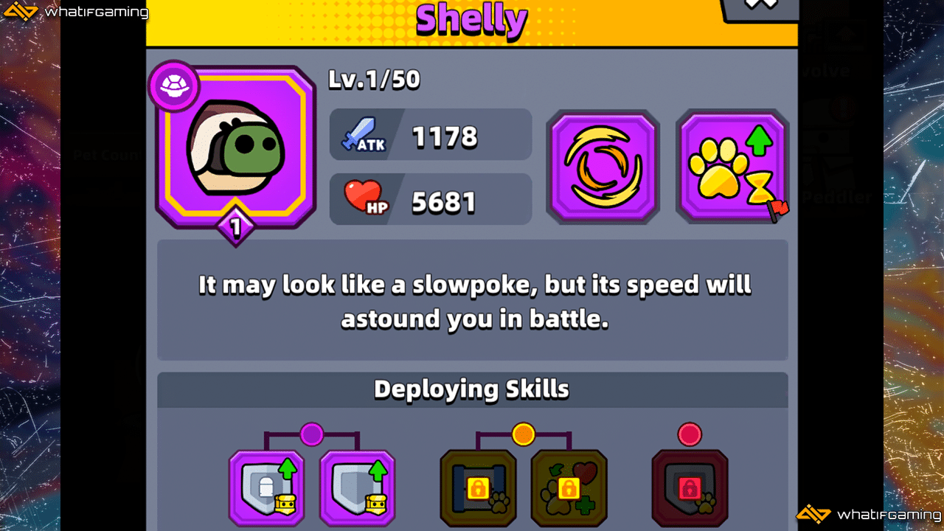Viewport: 944px width, 531px height.
Task: Tap the Lv.1/50 level label
Action: (374, 80)
